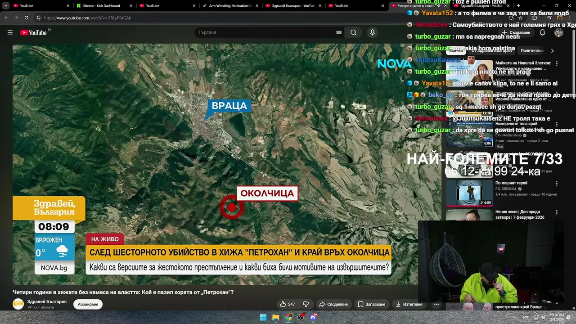Select the Политическ filter chip
576x324 pixels.
pyautogui.click(x=532, y=51)
